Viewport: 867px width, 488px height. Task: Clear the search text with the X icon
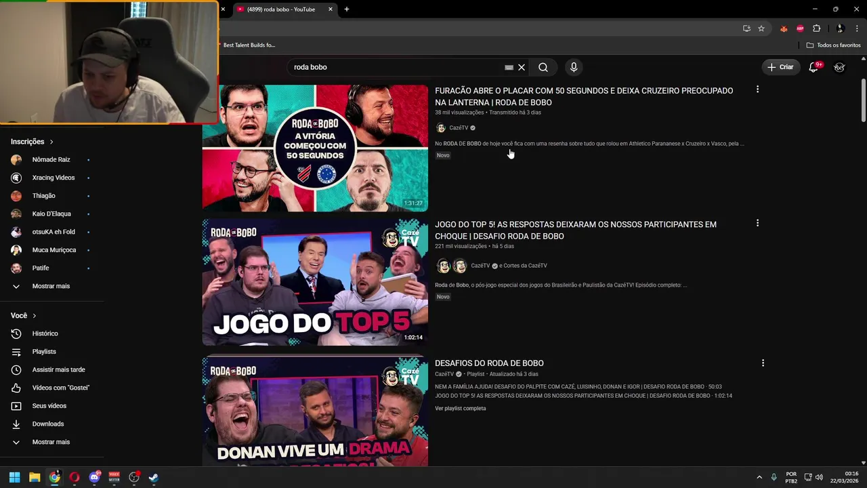pyautogui.click(x=522, y=67)
